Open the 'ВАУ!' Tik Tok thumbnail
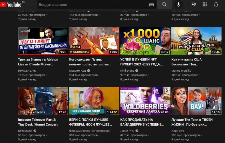Image resolution: width=225 pixels, height=143 pixels. coord(196,101)
